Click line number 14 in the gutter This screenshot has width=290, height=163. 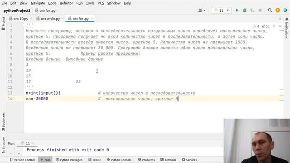tap(10, 99)
